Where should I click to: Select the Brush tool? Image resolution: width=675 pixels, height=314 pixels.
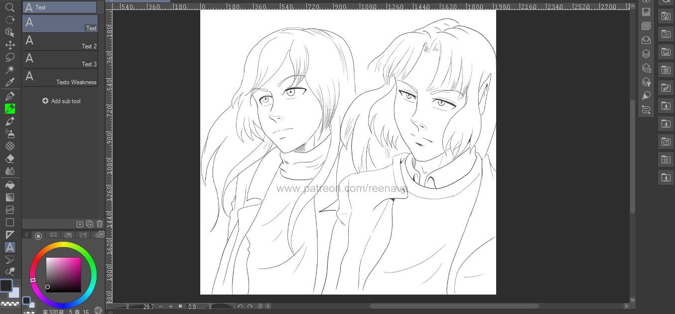9,121
